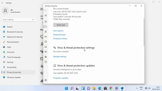Open Windows Security settings gear
The width and height of the screenshot is (162, 91).
[x=46, y=80]
